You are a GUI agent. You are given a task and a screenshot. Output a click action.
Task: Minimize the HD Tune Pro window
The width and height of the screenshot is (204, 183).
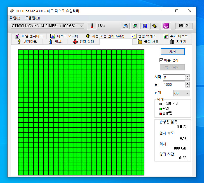(x=164, y=11)
